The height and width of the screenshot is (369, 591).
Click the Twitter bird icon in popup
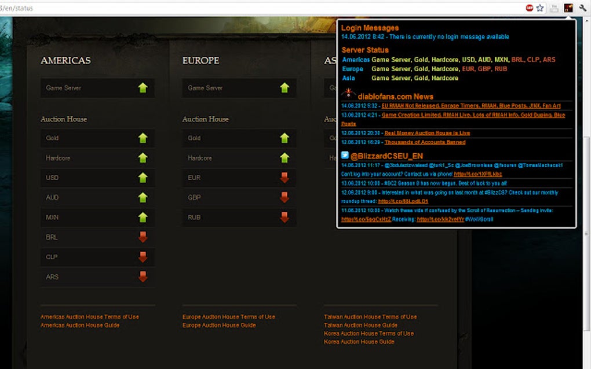[x=345, y=155]
